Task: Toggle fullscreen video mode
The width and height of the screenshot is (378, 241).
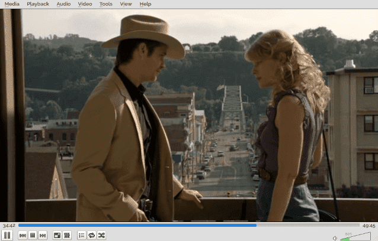Action: [57, 236]
